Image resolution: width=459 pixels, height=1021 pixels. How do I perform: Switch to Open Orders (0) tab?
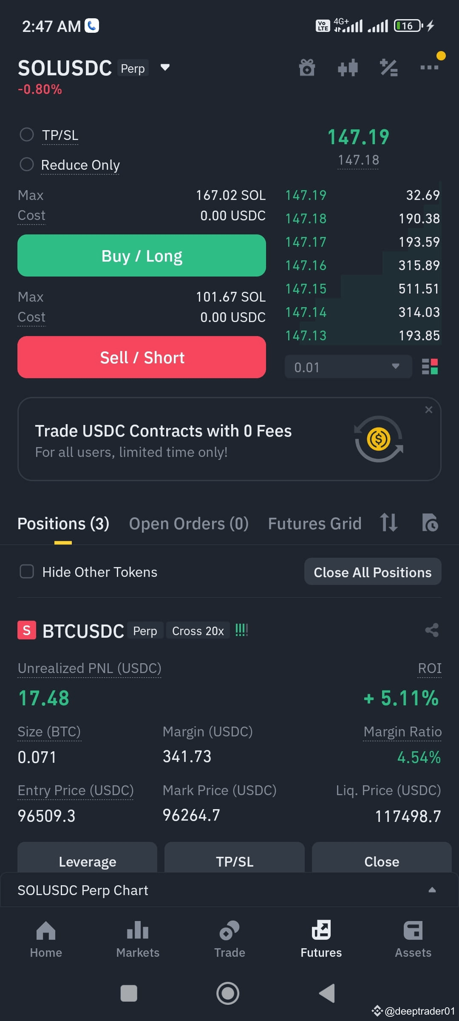click(x=189, y=524)
